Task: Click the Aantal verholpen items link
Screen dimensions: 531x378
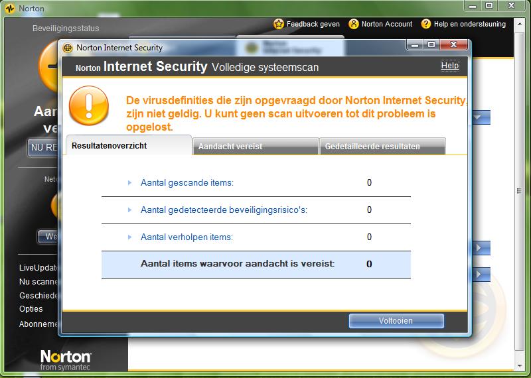Action: tap(187, 237)
